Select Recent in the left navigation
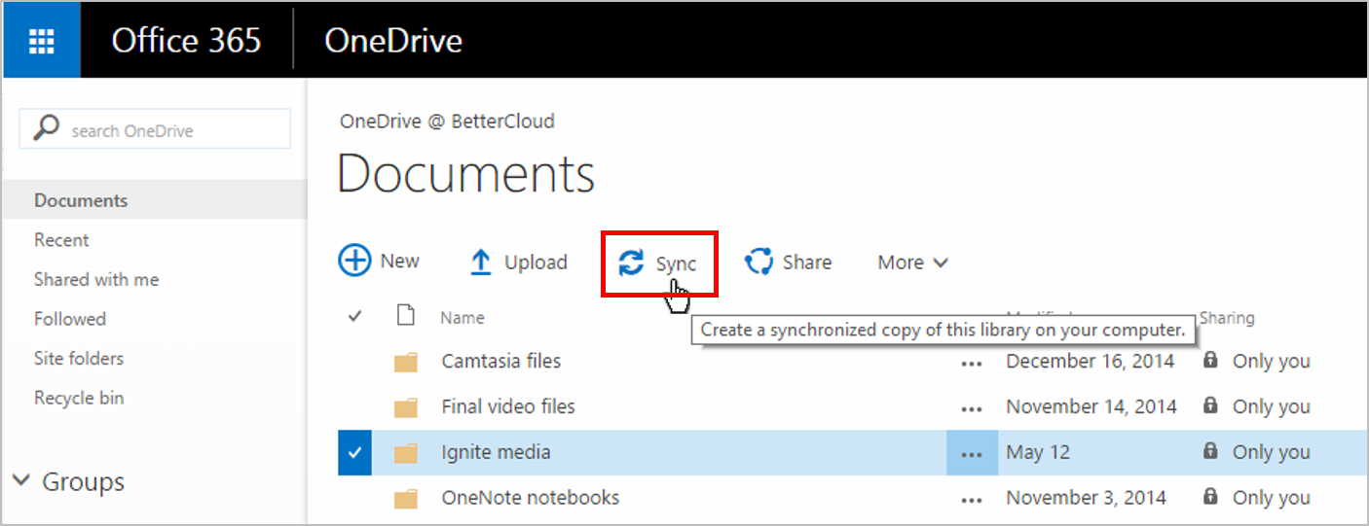This screenshot has height=526, width=1369. (x=61, y=240)
